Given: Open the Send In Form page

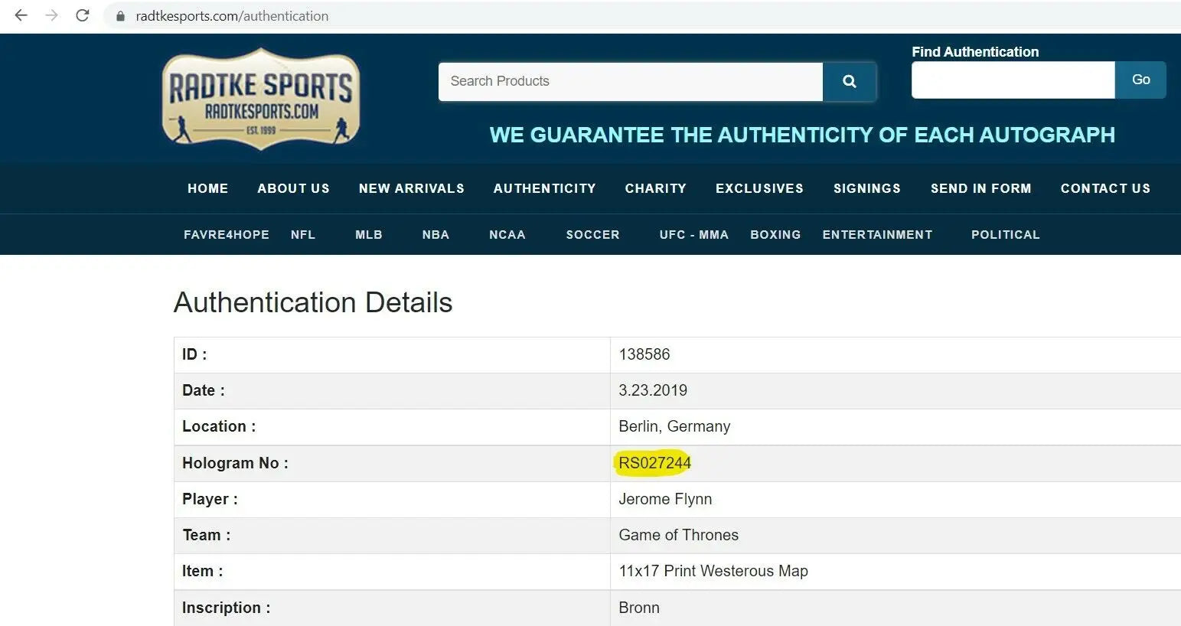Looking at the screenshot, I should click(980, 188).
